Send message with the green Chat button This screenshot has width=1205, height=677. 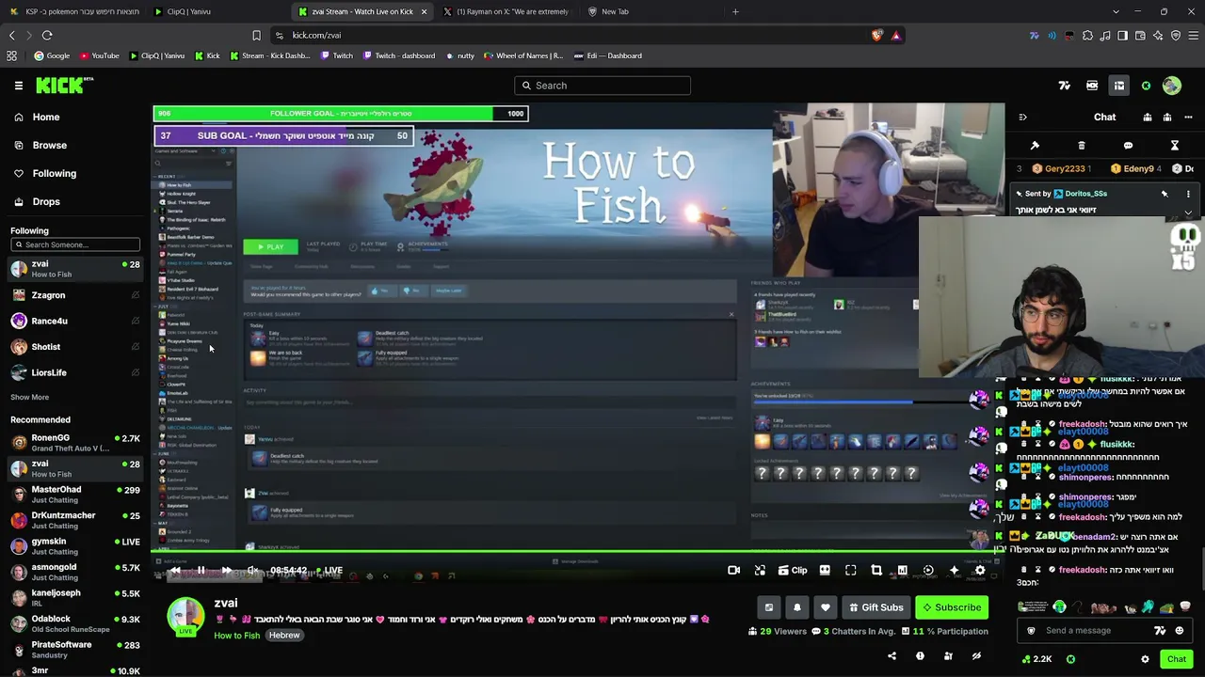coord(1177,659)
